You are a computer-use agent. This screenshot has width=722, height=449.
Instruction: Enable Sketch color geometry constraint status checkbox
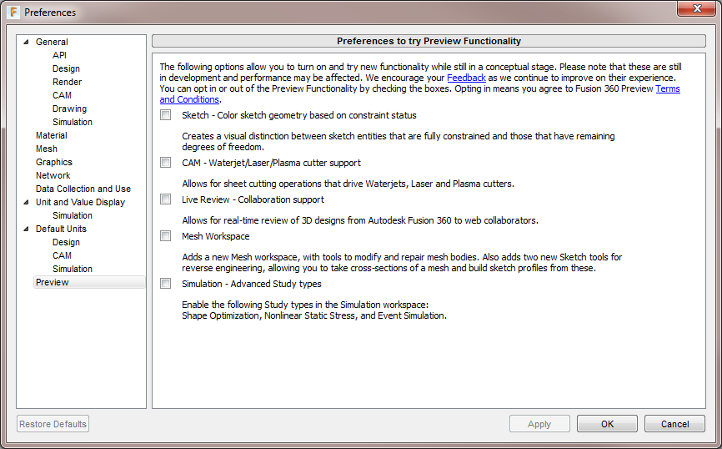click(165, 115)
